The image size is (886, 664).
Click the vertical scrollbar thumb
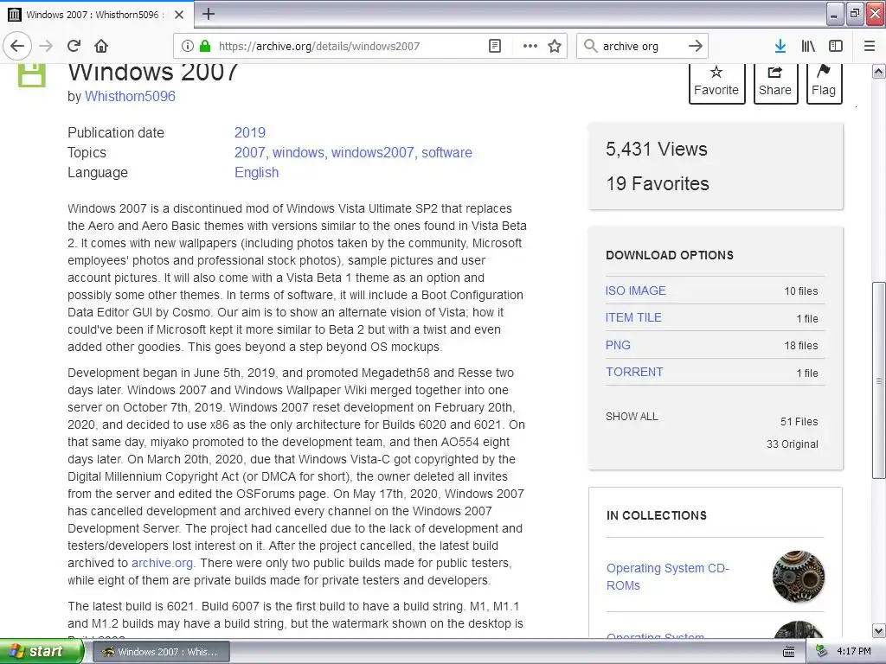coord(879,380)
